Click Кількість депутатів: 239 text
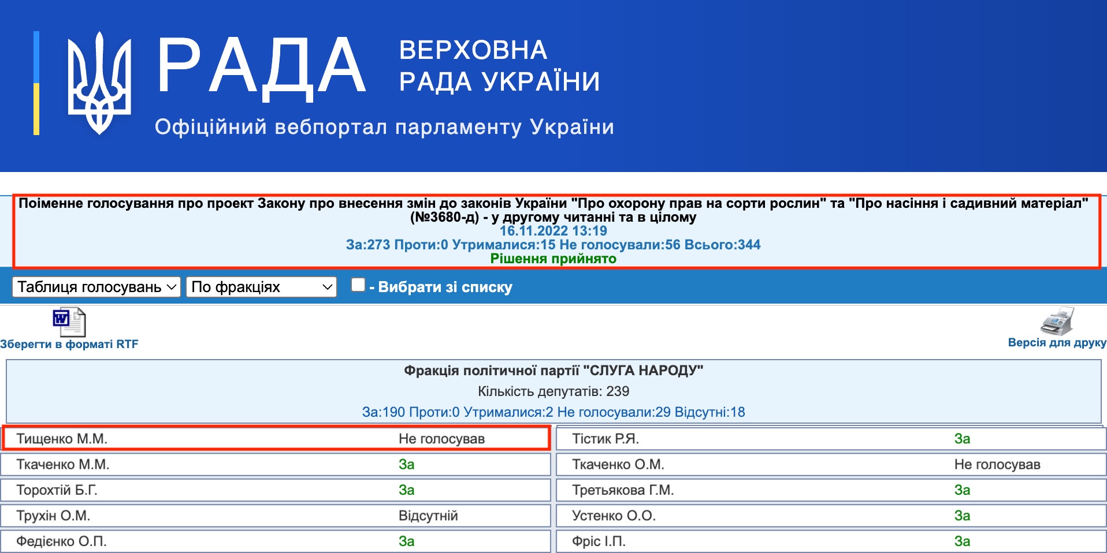 click(553, 391)
